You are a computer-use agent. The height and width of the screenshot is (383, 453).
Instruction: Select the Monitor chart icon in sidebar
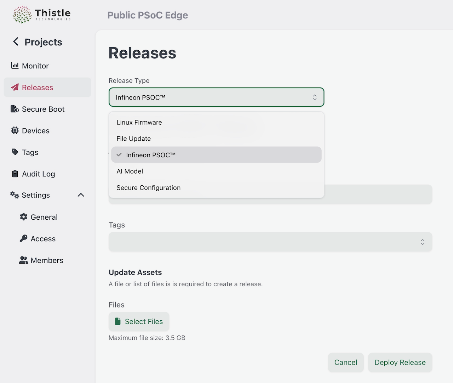(x=15, y=66)
